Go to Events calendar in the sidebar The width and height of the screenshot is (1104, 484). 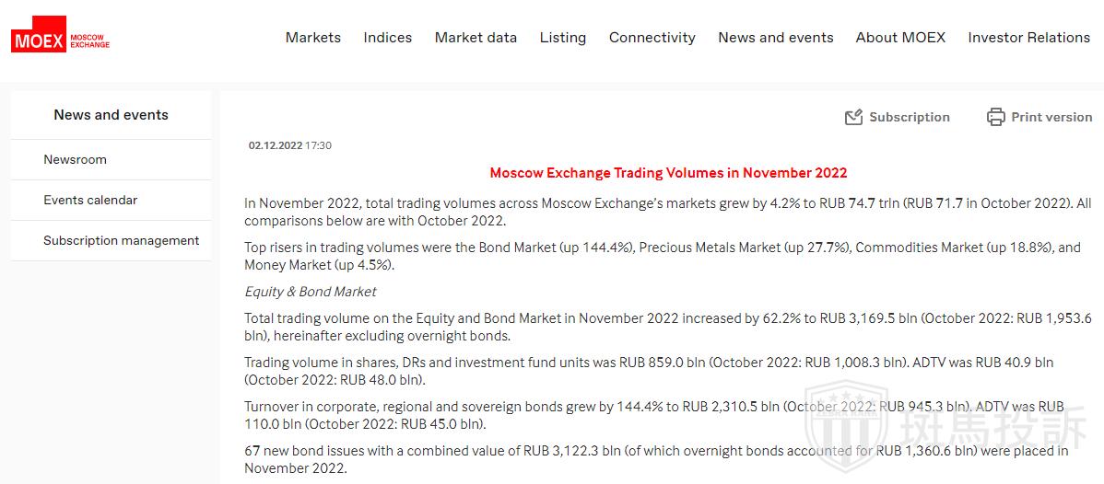90,200
